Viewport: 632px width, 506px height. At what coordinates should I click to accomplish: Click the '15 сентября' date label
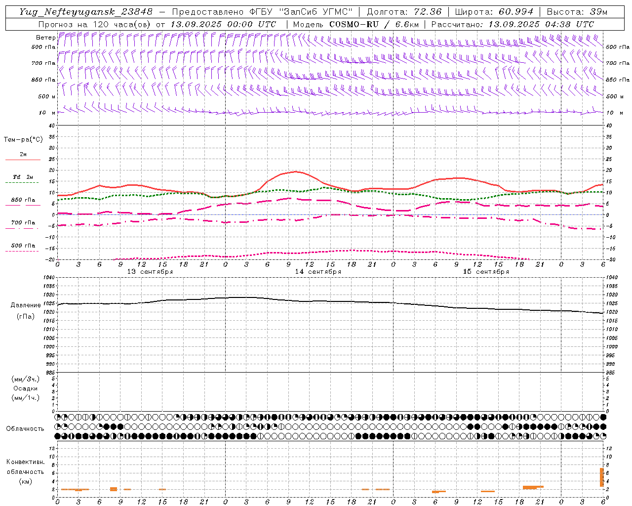486,272
